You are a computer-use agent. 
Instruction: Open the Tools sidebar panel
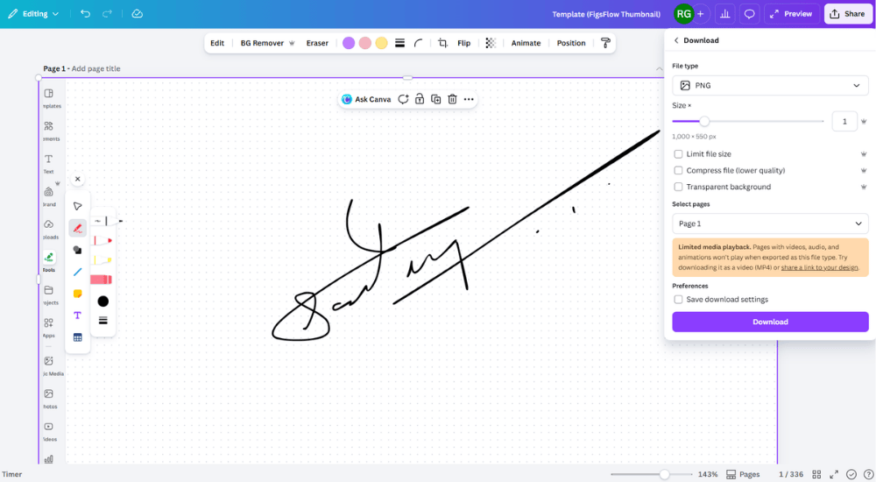point(49,261)
